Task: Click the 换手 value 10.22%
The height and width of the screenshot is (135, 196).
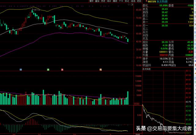Action: 164,59
